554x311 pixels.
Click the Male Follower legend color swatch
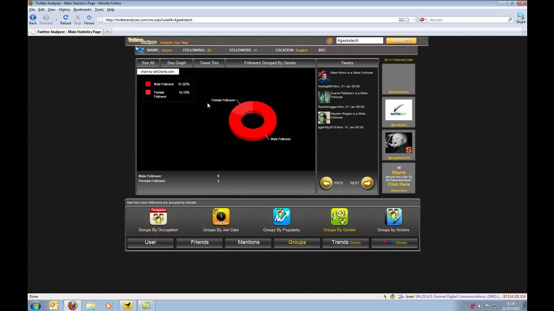148,84
